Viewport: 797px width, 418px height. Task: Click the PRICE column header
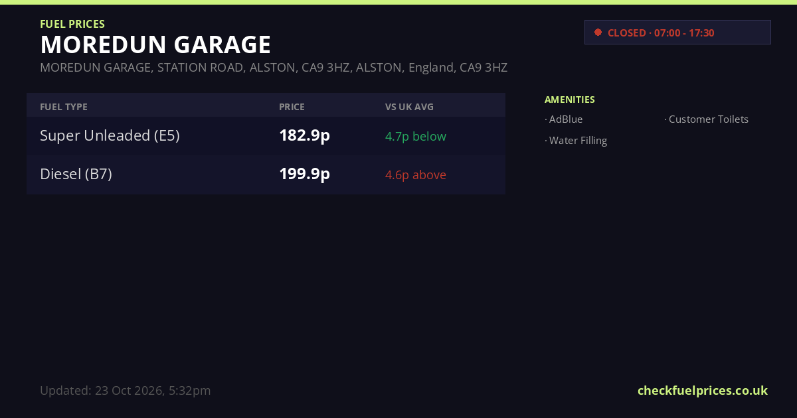(292, 107)
